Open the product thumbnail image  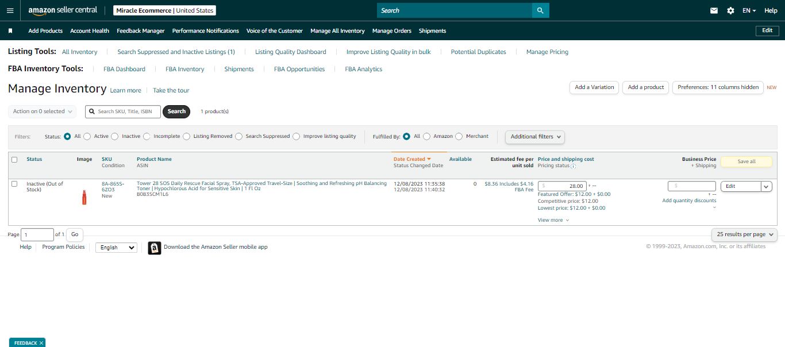click(84, 197)
